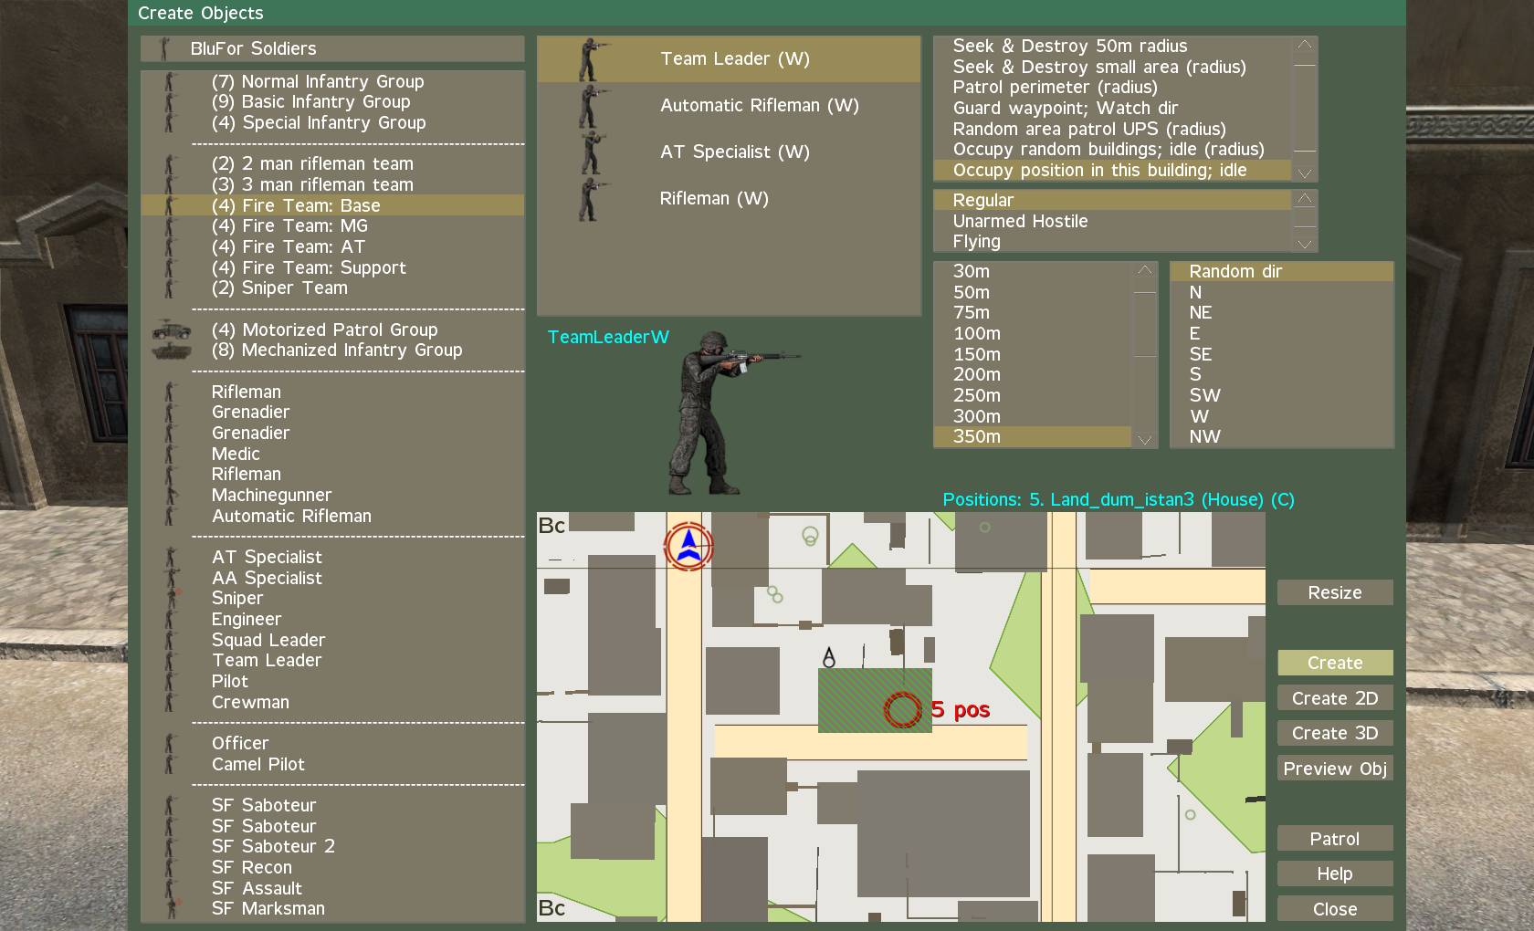Select (9) Basic Infantry Group
This screenshot has width=1534, height=931.
(x=332, y=101)
